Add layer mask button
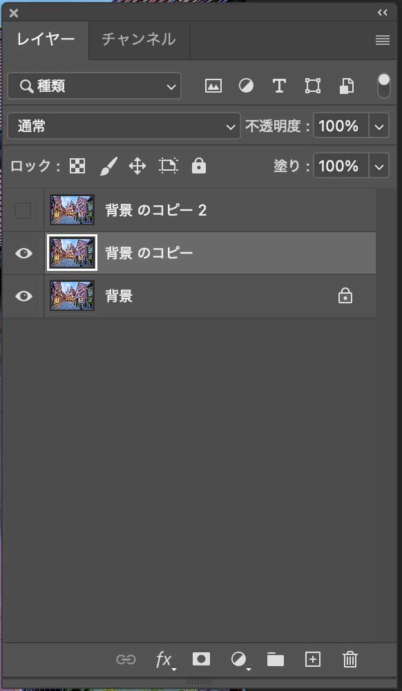The height and width of the screenshot is (691, 402). click(x=201, y=659)
